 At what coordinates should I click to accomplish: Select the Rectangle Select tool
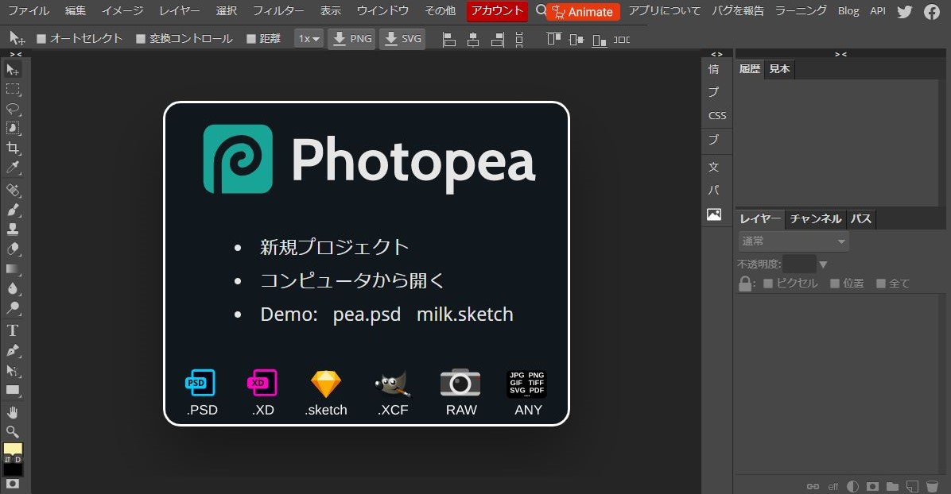pos(13,89)
